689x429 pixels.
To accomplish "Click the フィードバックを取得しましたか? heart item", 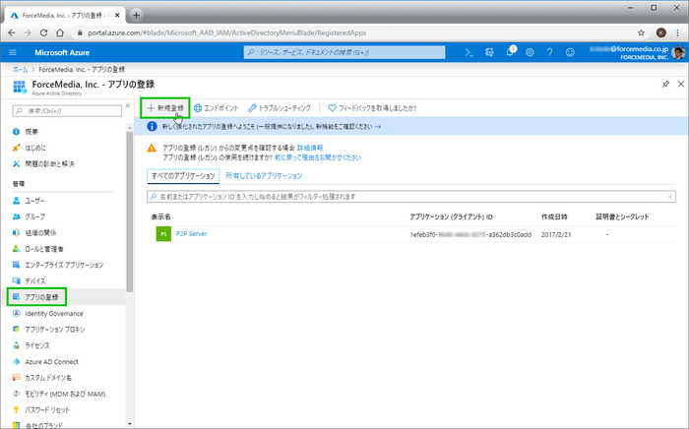I will click(372, 108).
